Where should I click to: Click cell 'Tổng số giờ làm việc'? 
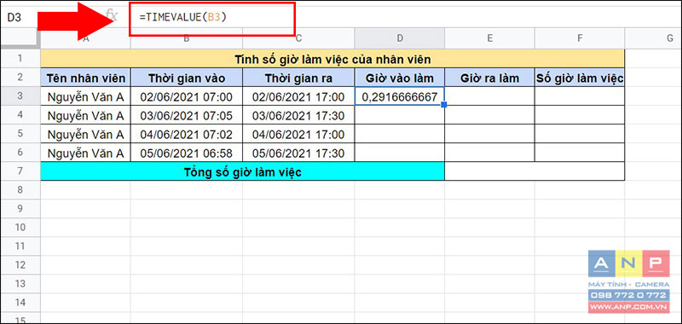coord(243,171)
